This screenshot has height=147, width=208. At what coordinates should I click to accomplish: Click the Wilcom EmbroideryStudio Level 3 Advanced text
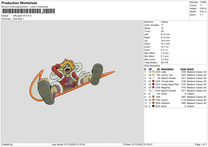[25, 7]
